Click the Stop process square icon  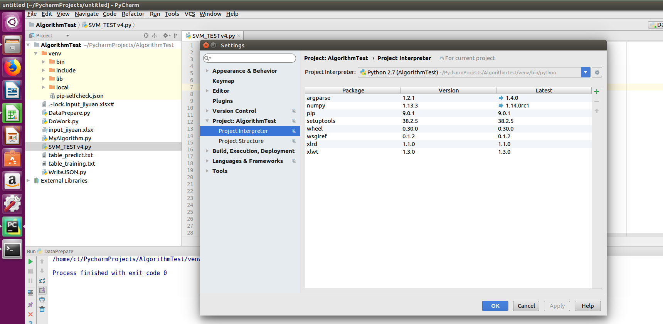pos(30,271)
